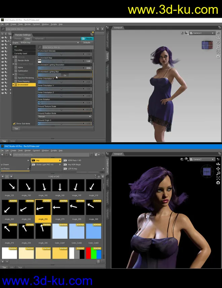Screen dimensions: 222x288
Task: Toggle Environment Lighting Blur On switch
Action: [x=65, y=75]
